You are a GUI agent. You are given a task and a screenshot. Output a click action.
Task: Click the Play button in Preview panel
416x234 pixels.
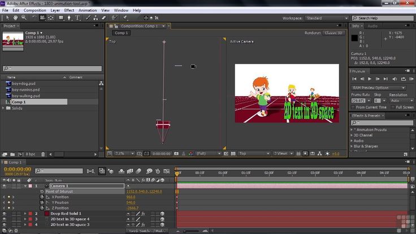pyautogui.click(x=370, y=79)
